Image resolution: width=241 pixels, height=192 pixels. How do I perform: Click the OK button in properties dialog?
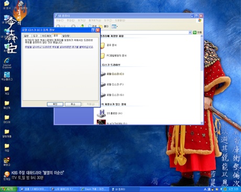click(55, 104)
